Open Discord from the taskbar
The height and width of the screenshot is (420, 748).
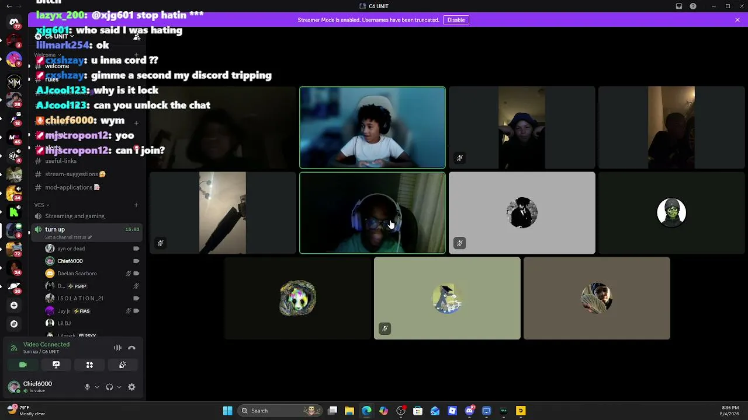tap(469, 411)
